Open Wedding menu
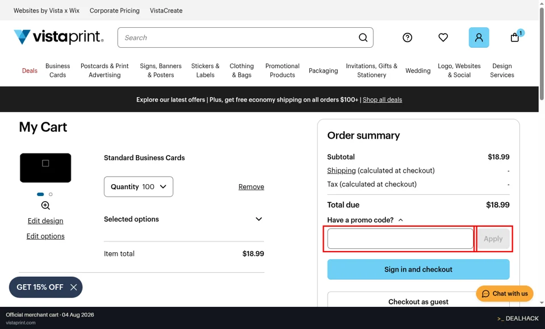 [x=418, y=70]
